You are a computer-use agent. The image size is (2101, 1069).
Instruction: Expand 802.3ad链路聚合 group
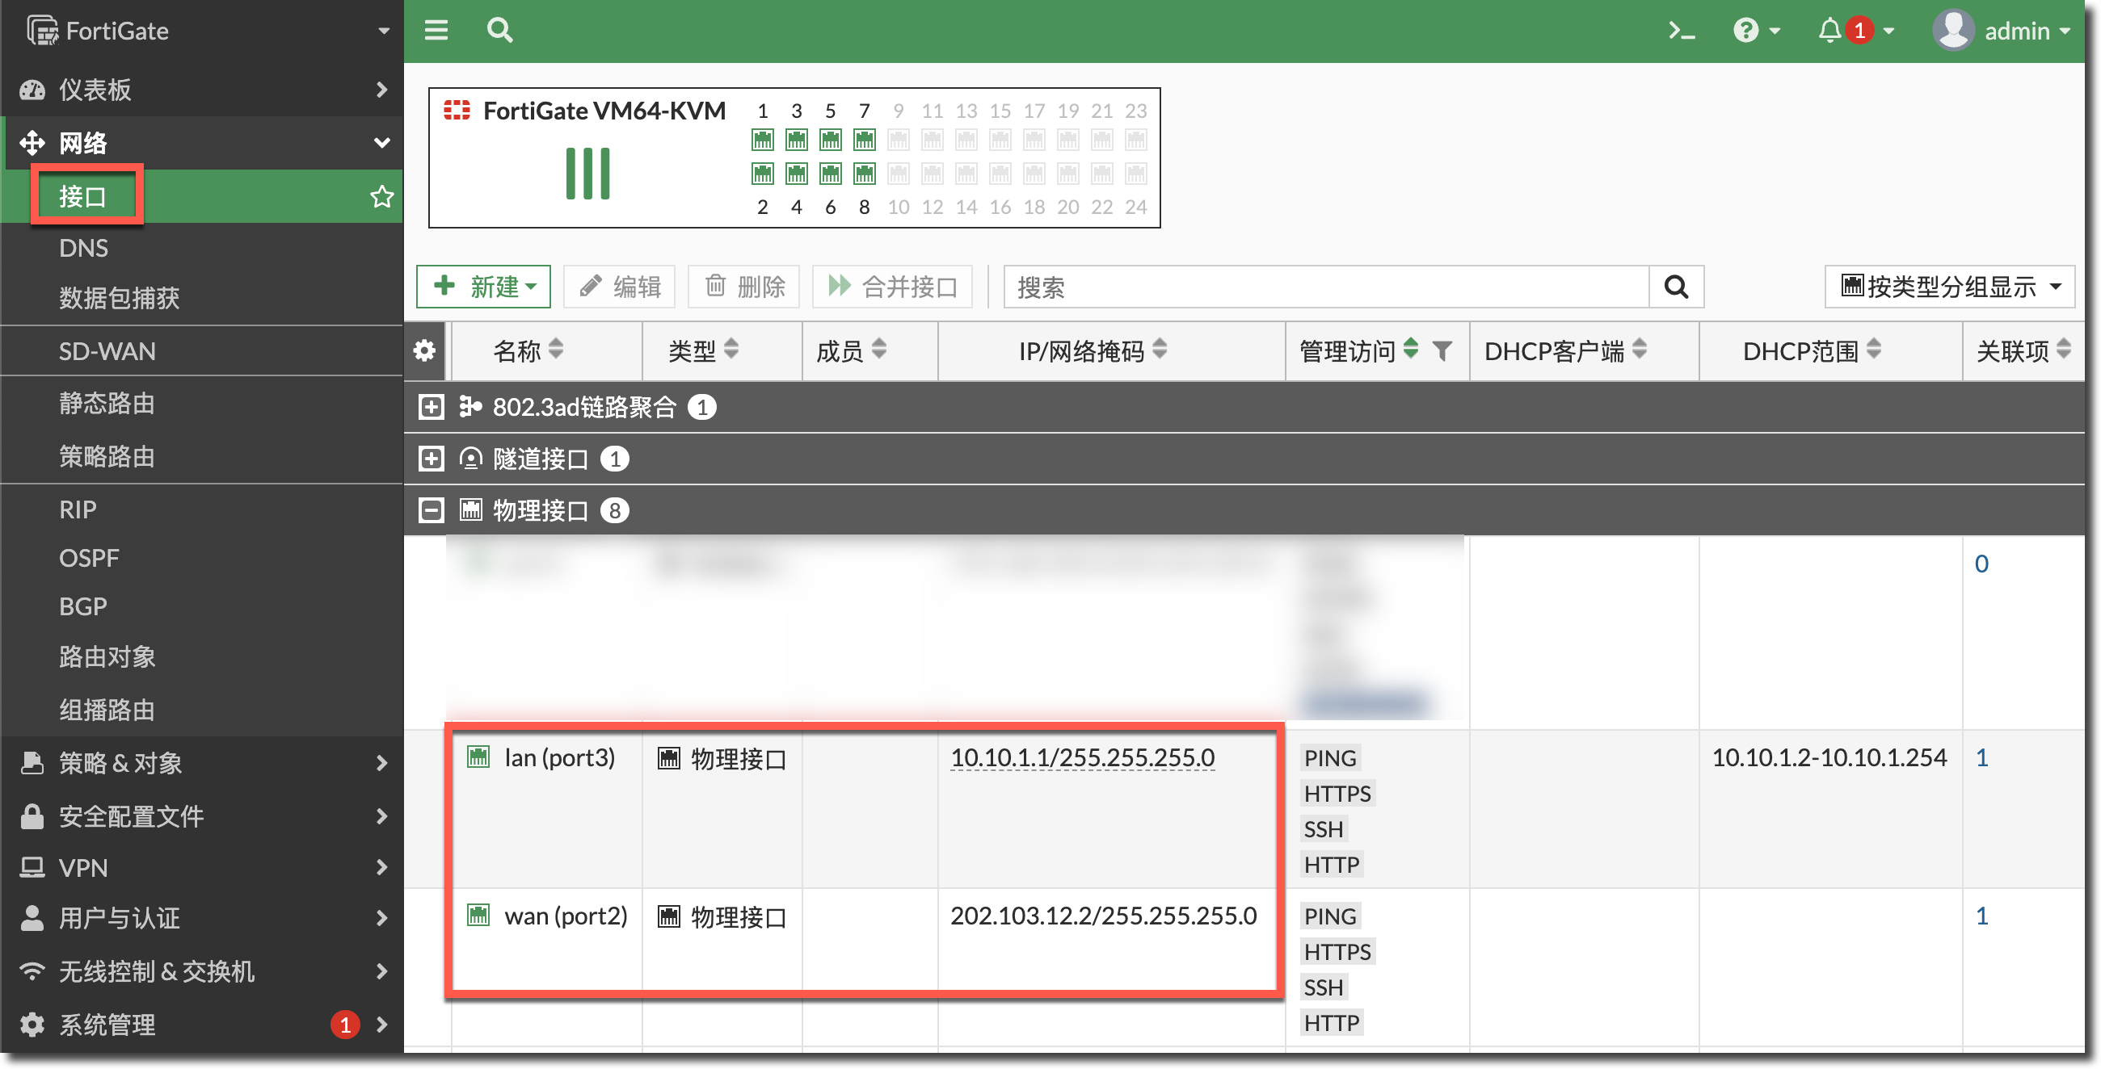pyautogui.click(x=431, y=407)
